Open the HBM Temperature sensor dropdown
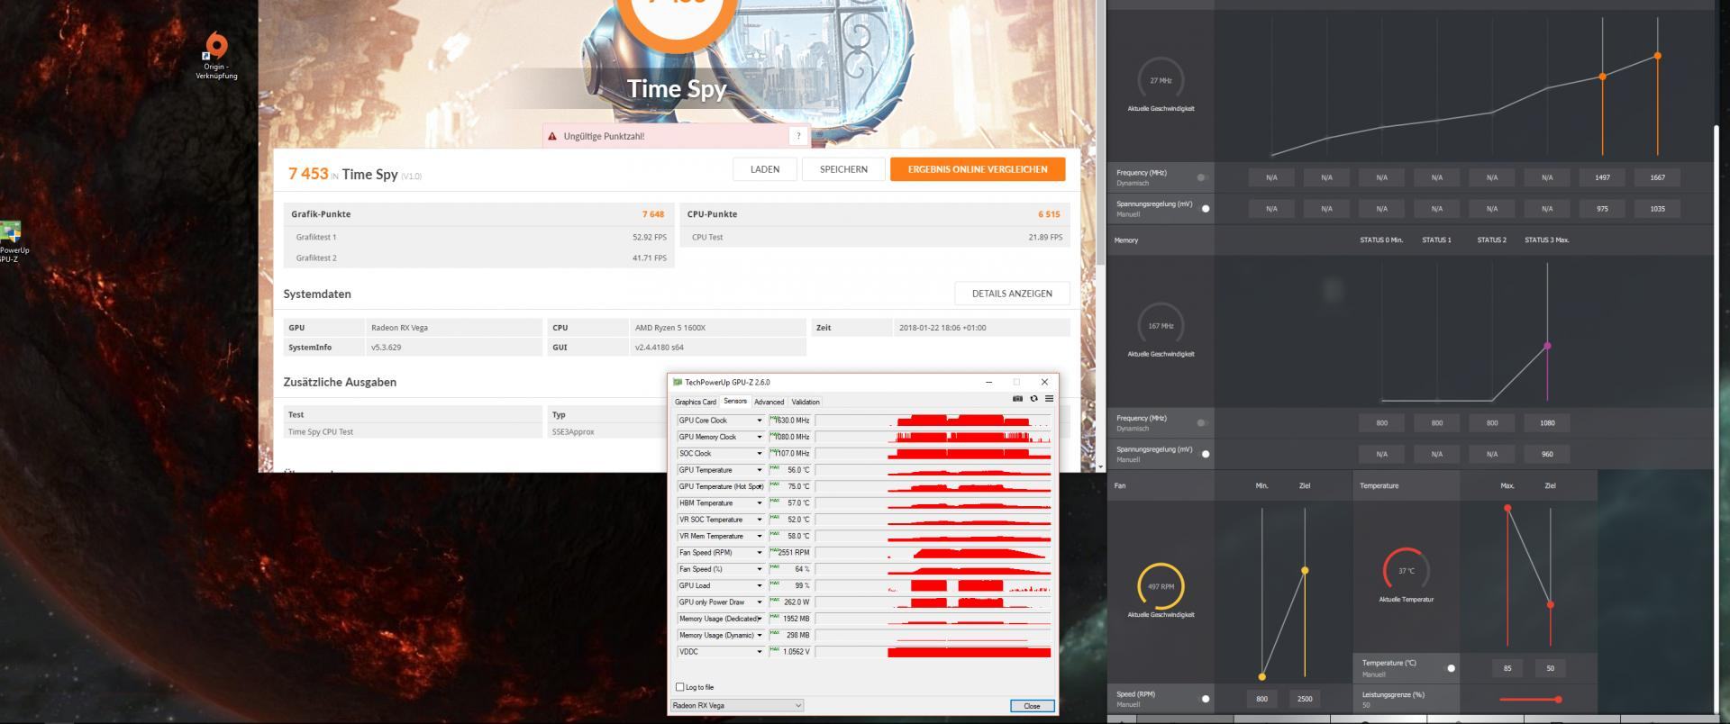1730x724 pixels. pyautogui.click(x=759, y=502)
